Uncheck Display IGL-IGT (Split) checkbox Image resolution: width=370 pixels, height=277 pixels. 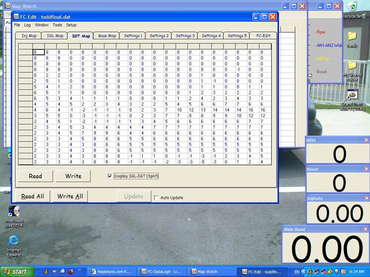pyautogui.click(x=109, y=176)
